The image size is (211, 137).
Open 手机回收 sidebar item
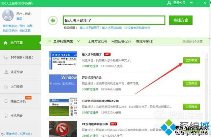click(x=20, y=116)
